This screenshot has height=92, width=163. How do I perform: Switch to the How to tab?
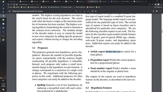coord(104,2)
